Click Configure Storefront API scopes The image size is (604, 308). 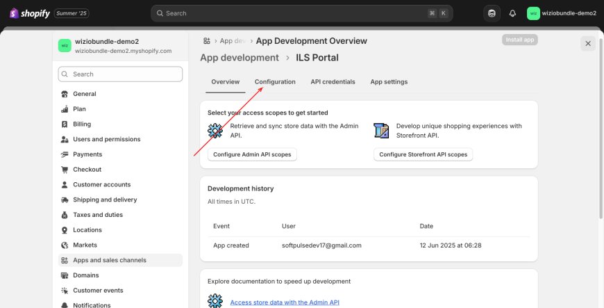coord(423,154)
